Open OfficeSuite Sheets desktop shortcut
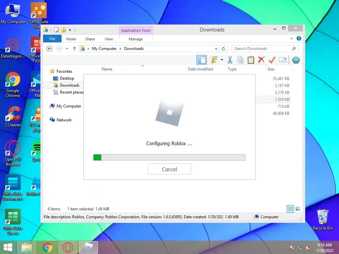The height and width of the screenshot is (254, 339). pyautogui.click(x=13, y=222)
